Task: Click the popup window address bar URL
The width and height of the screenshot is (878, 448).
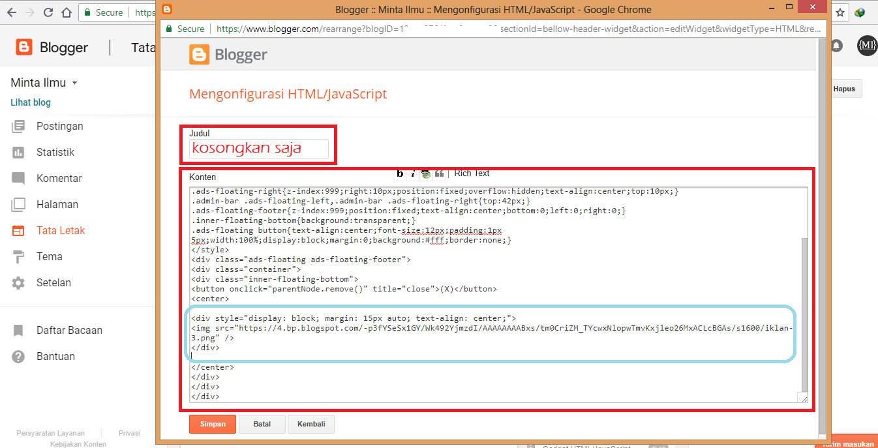Action: (x=519, y=29)
